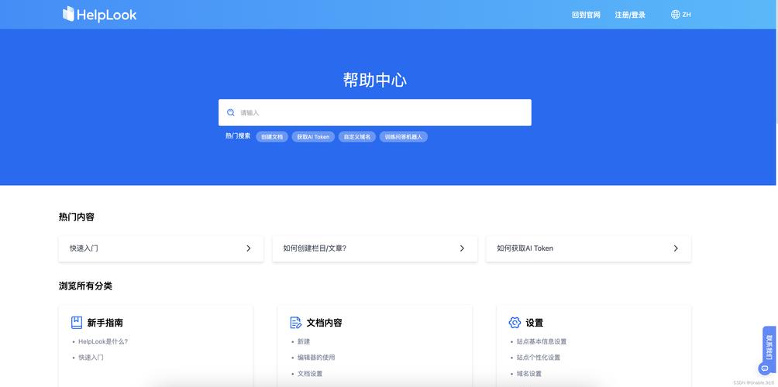Open 注册/登录 in the top navigation
The width and height of the screenshot is (778, 387).
(x=630, y=15)
